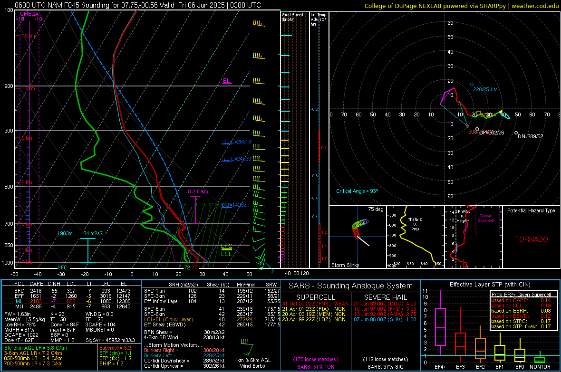Click the red 'Bunkers Right = 308/20 kt' line
Image resolution: width=561 pixels, height=372 pixels.
[184, 350]
